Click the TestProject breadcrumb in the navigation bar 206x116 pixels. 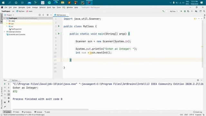6,11
